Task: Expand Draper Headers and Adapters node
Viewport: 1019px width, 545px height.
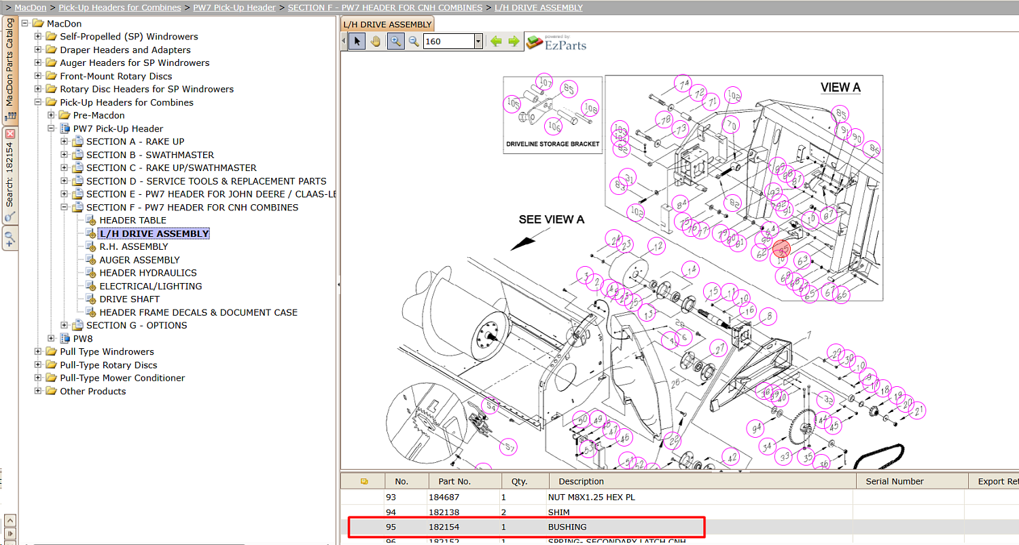Action: pyautogui.click(x=38, y=50)
